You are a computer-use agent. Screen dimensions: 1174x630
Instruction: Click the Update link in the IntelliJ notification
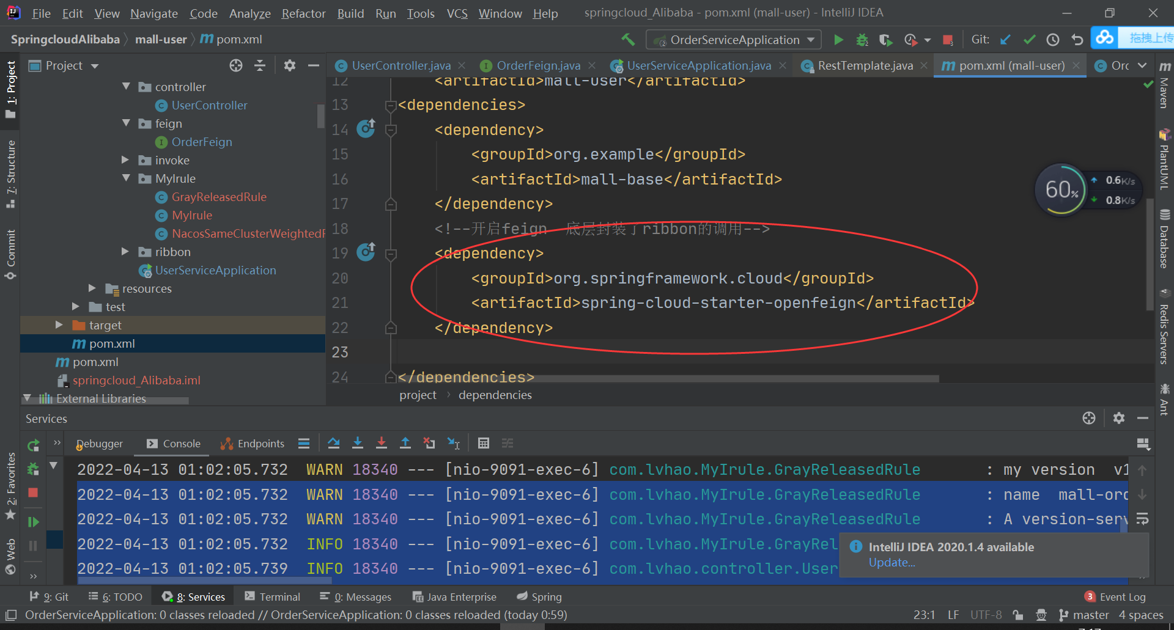(892, 563)
